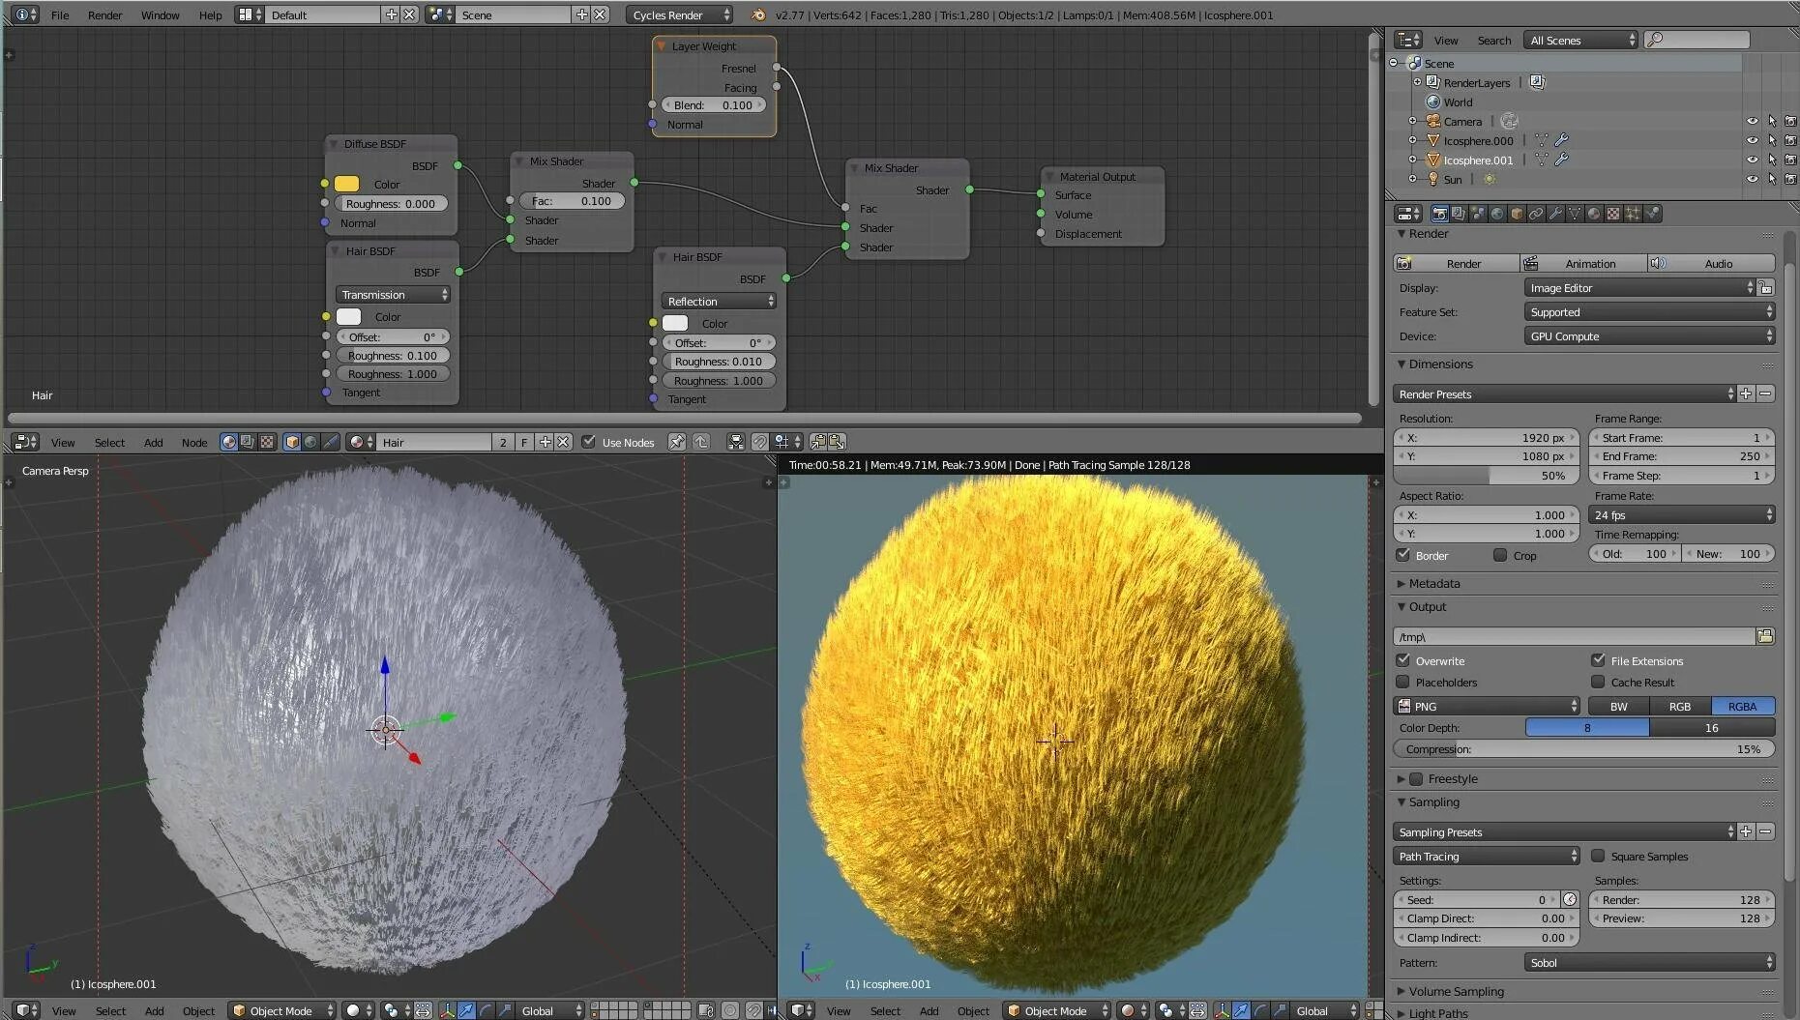Click the copy nodes icon in node header

pos(817,442)
